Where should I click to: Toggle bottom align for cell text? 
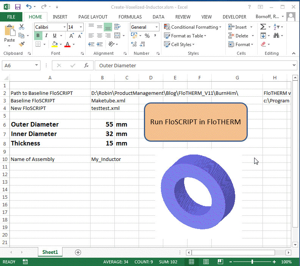(x=108, y=27)
